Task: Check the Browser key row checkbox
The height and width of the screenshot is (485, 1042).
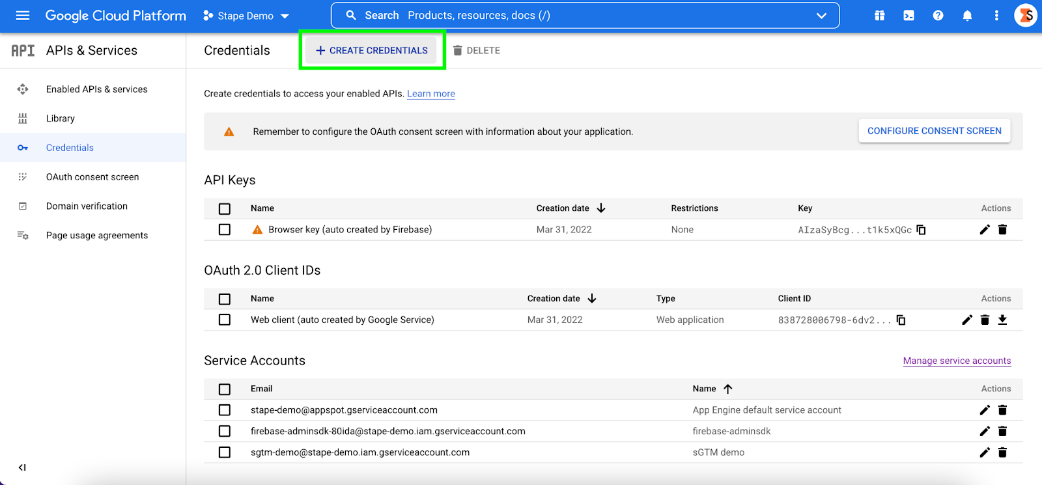Action: 225,230
